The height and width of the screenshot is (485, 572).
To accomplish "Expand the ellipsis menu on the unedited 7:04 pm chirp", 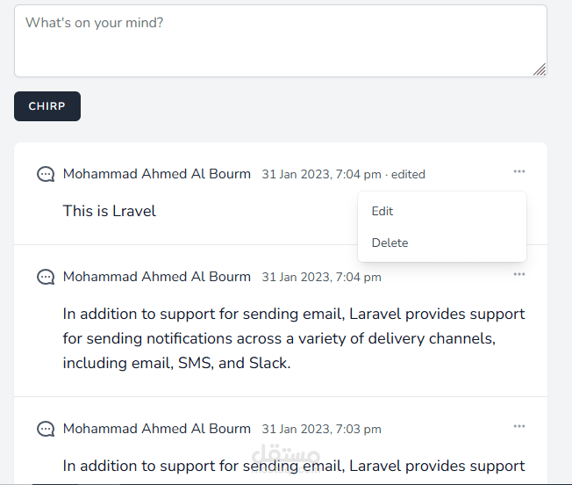I will click(519, 274).
